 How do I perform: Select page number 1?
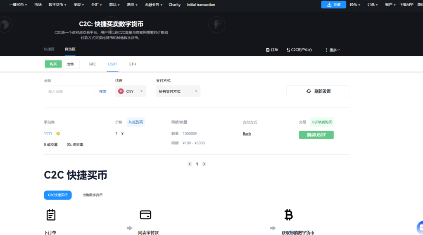click(197, 164)
